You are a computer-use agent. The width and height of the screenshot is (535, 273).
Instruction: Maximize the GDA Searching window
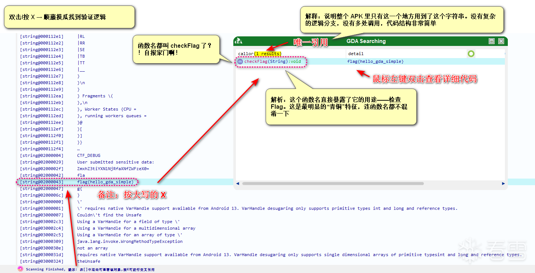(492, 41)
